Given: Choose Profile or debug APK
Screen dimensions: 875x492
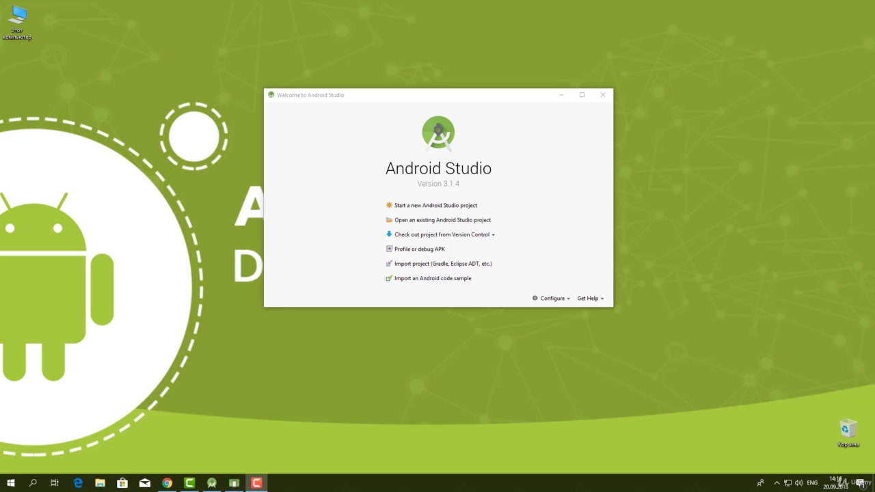Looking at the screenshot, I should [x=416, y=249].
